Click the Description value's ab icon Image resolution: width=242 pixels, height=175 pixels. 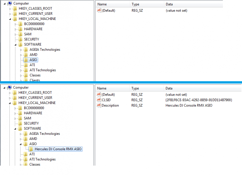pos(99,105)
